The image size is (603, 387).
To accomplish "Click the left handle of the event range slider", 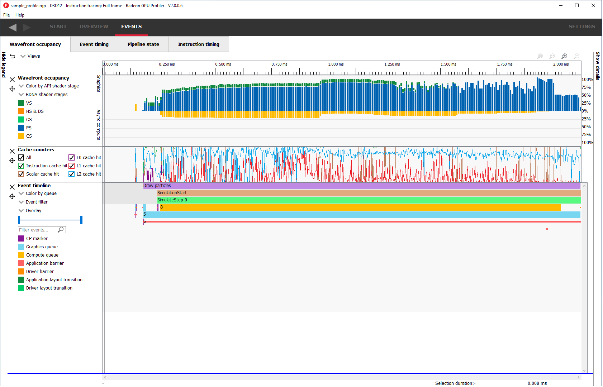I will (19, 220).
